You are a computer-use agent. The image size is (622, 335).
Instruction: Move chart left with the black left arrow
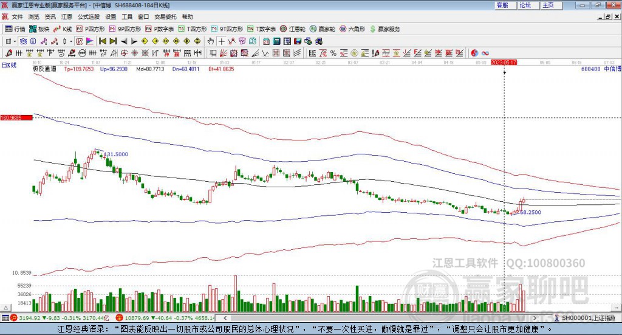point(124,41)
